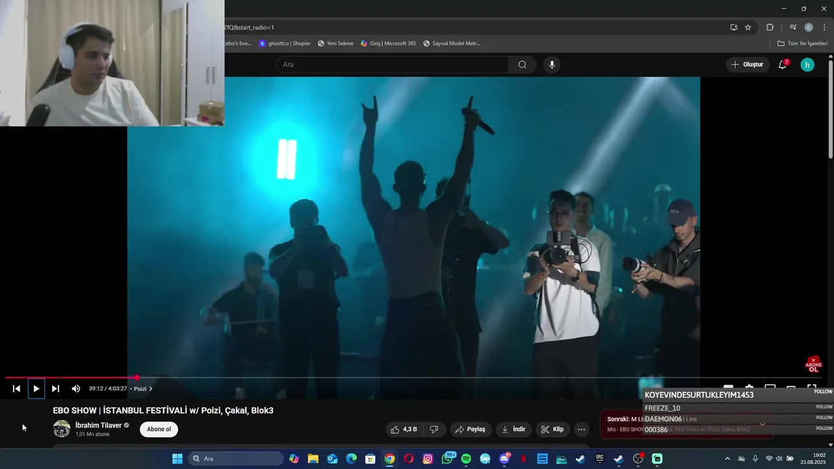This screenshot has width=834, height=469.
Task: Subscribe with the Abone ol button
Action: coord(159,429)
